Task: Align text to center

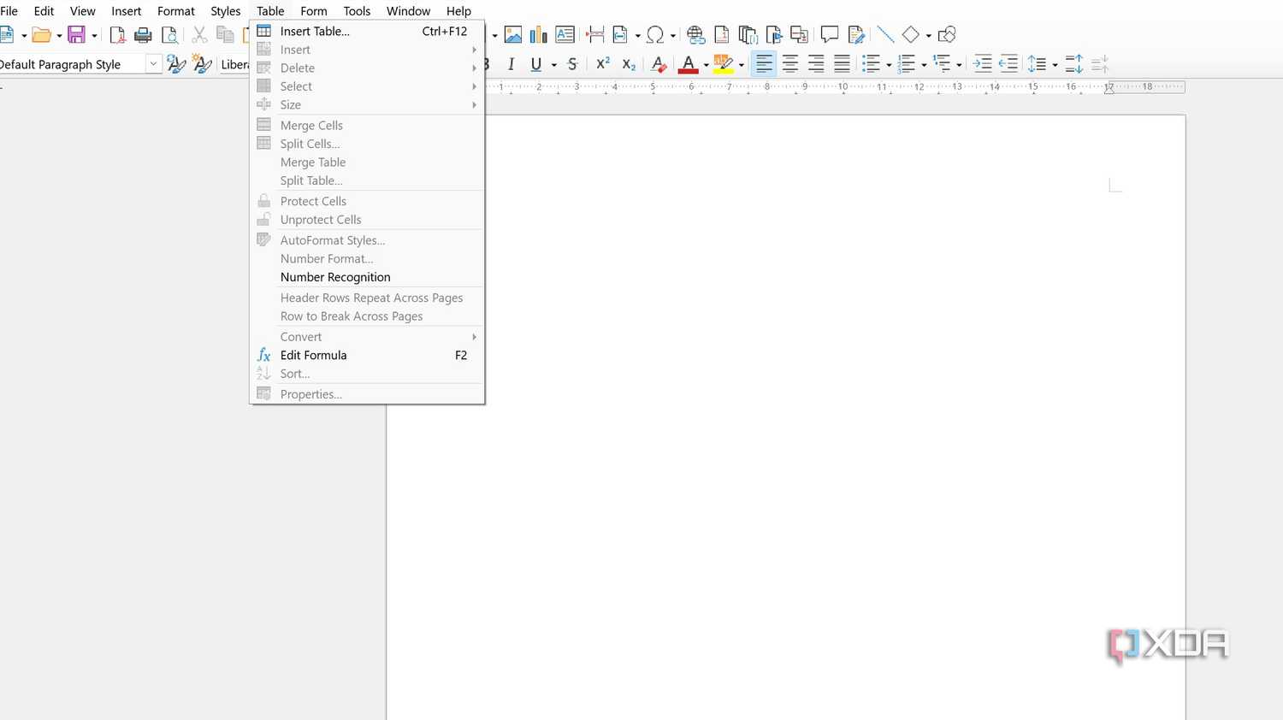Action: pos(790,64)
